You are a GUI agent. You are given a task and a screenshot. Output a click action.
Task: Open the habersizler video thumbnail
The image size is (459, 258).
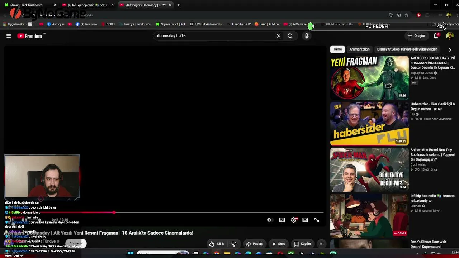pyautogui.click(x=369, y=124)
